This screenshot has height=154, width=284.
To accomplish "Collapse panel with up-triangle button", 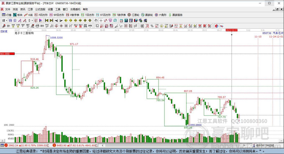I will point(2,141).
